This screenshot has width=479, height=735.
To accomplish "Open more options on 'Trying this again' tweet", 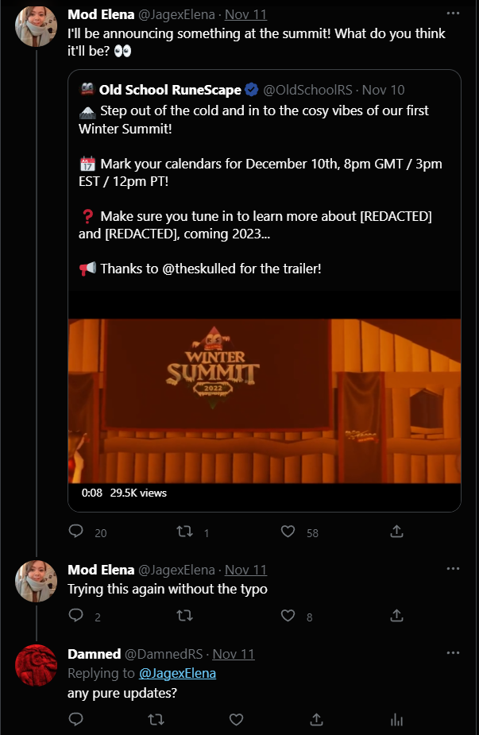I will (453, 570).
